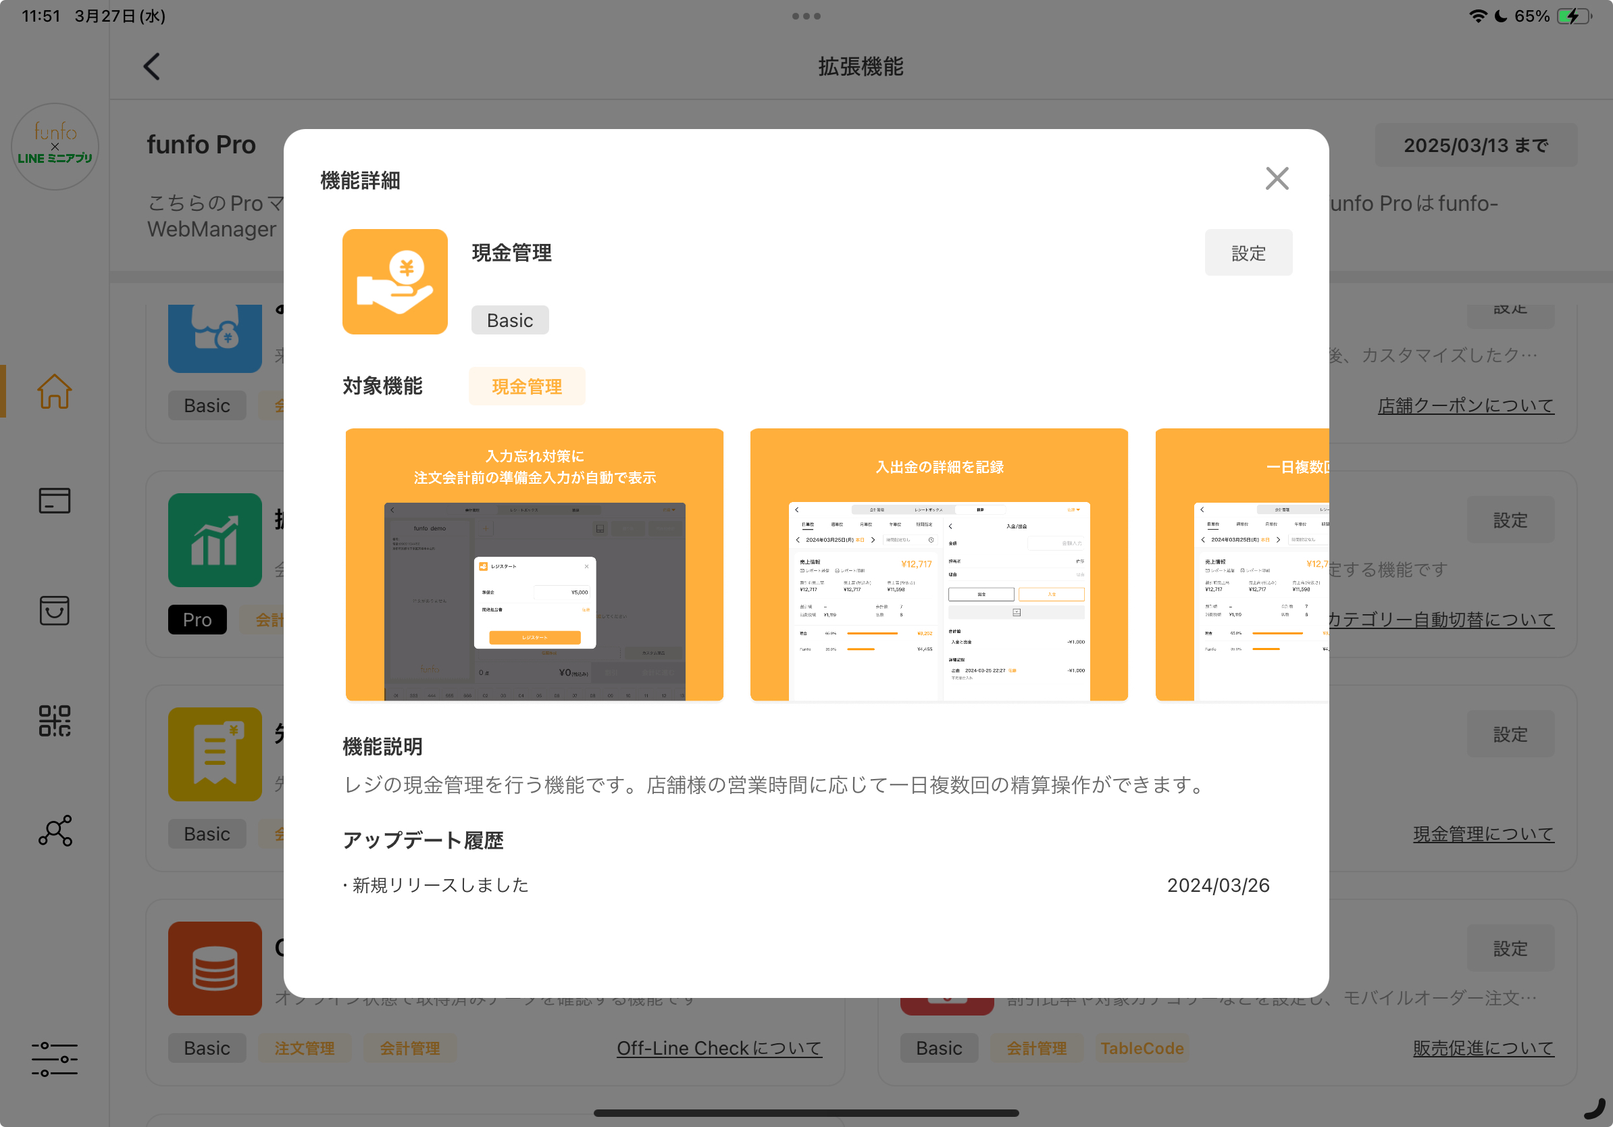Open the 入出金の詳細を記録 screenshot thumbnail
Viewport: 1613px width, 1127px height.
tap(940, 564)
